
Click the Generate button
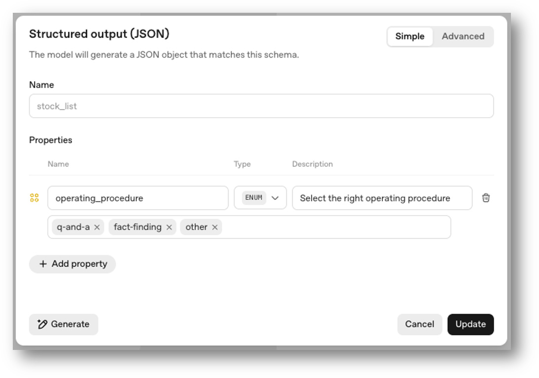tap(64, 324)
